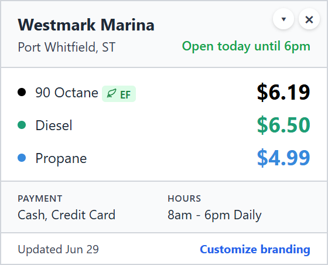This screenshot has height=265, width=328.
Task: Click the Port Whitfield, ST location text
Action: pos(67,47)
